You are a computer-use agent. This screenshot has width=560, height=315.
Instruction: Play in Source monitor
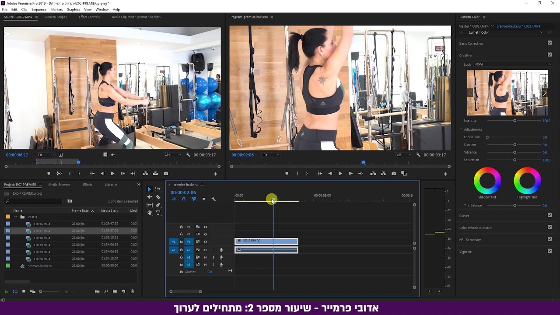pyautogui.click(x=112, y=174)
